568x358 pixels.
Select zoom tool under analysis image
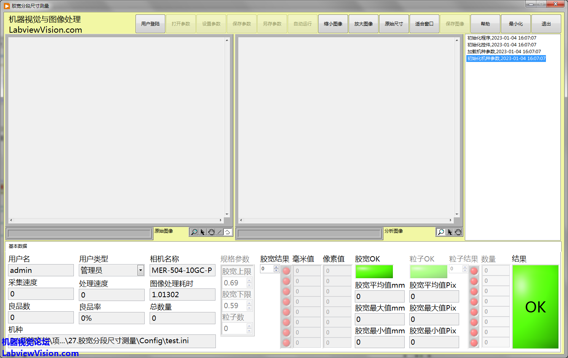tap(441, 232)
